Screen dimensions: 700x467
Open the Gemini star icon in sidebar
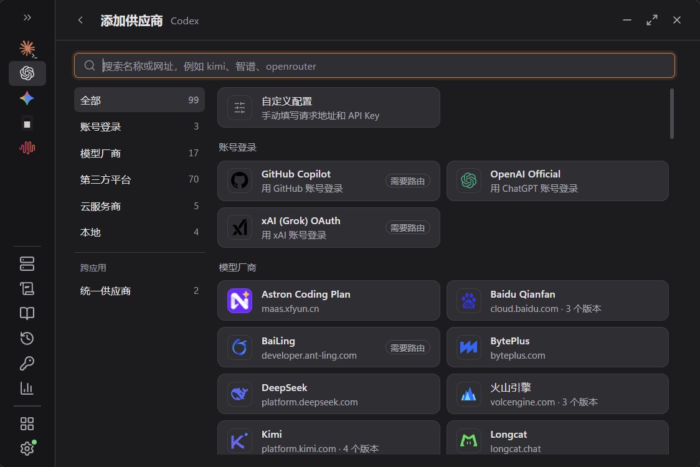27,98
